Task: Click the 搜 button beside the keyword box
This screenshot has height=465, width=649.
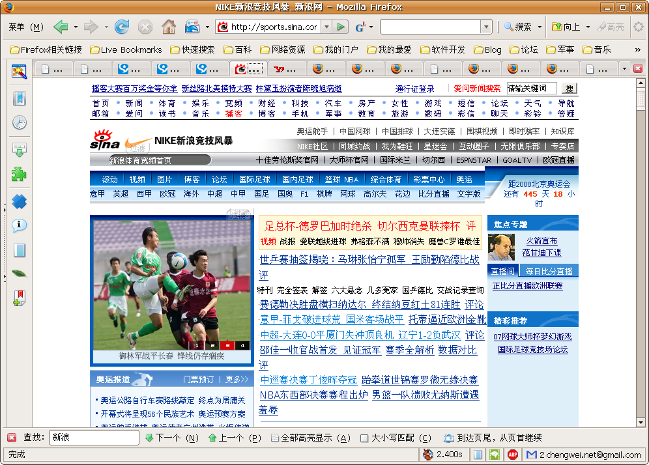Action: tap(570, 89)
